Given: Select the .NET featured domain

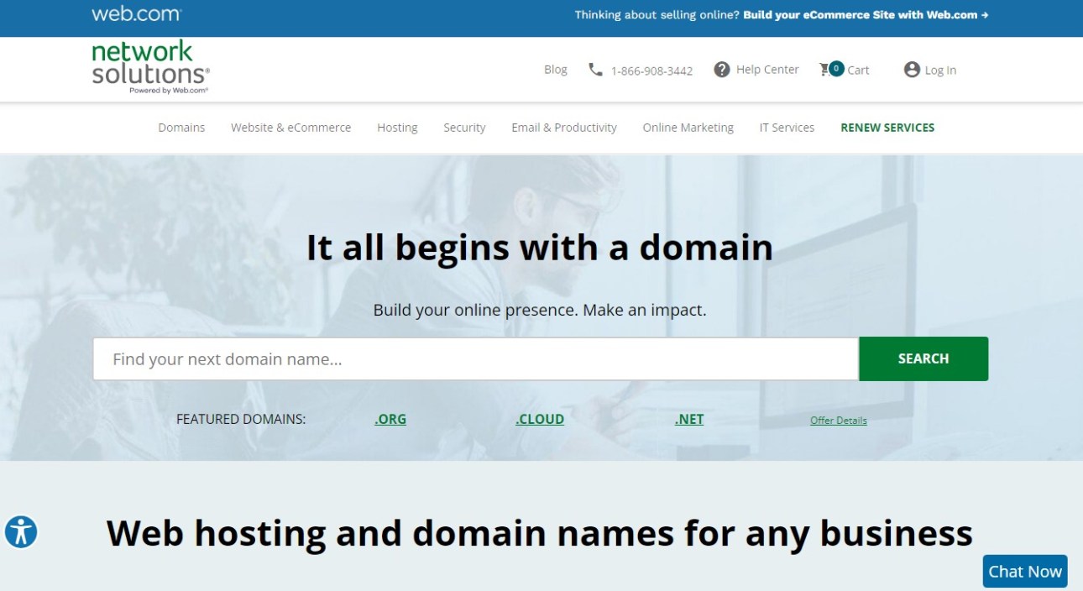Looking at the screenshot, I should click(x=689, y=419).
